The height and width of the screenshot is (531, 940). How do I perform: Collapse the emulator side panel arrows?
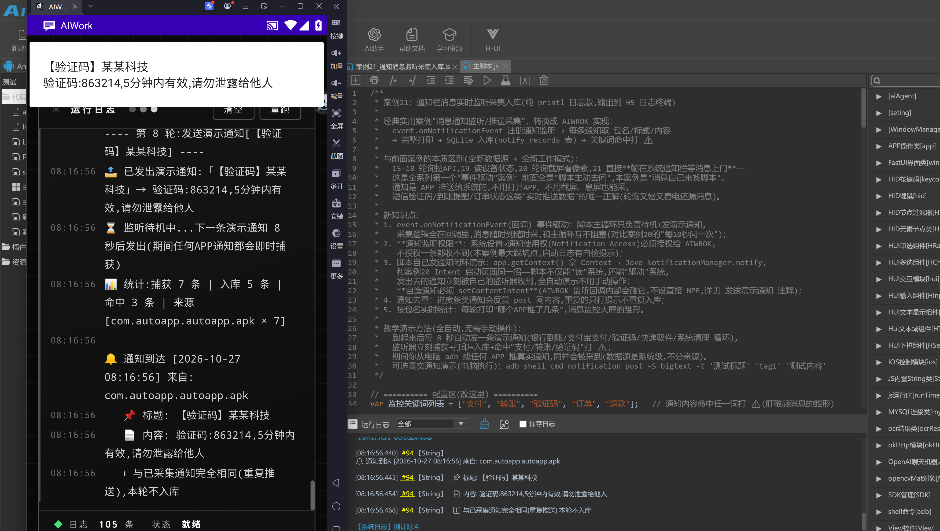click(337, 6)
